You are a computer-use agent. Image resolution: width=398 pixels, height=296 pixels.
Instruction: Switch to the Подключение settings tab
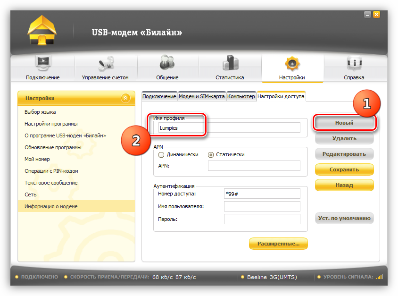click(x=159, y=97)
